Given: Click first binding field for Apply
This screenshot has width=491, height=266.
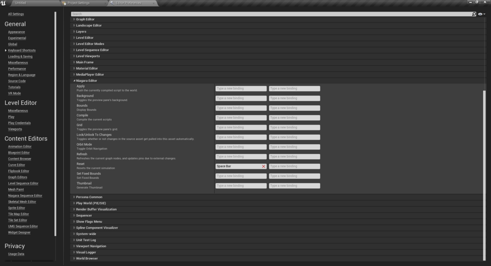Looking at the screenshot, I should tap(241, 89).
